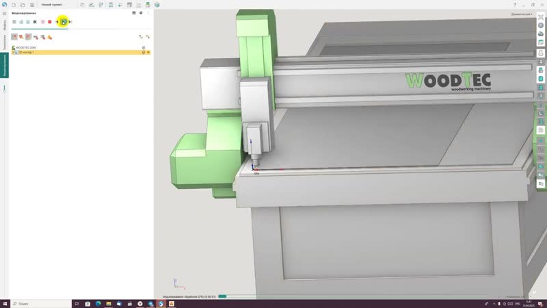Viewport: 547px width, 308px height.
Task: Toggle the red triangle filter icon
Action: (x=21, y=37)
